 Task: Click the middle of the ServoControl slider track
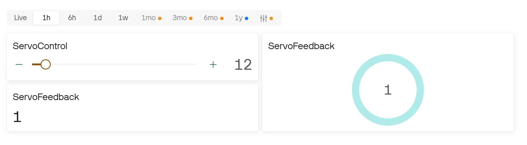click(114, 64)
